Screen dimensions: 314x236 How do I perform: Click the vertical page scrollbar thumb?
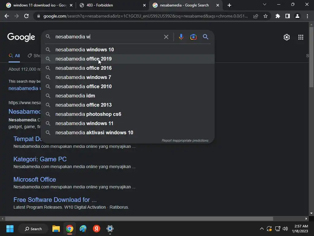click(311, 57)
